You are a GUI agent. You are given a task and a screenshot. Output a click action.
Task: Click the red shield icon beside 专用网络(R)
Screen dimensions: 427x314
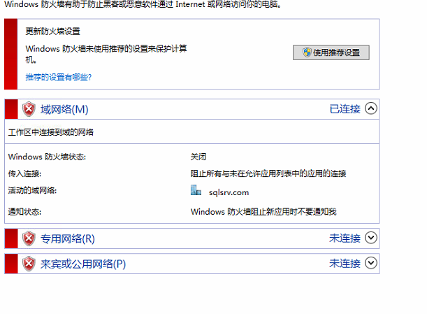(x=29, y=238)
